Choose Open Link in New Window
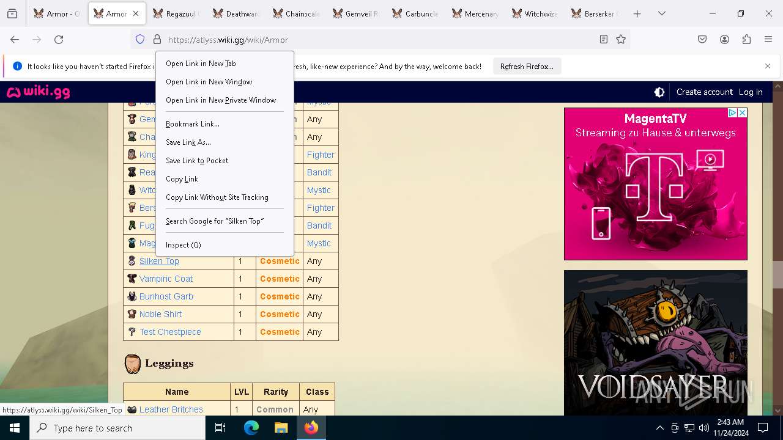The width and height of the screenshot is (783, 440). coord(225,81)
